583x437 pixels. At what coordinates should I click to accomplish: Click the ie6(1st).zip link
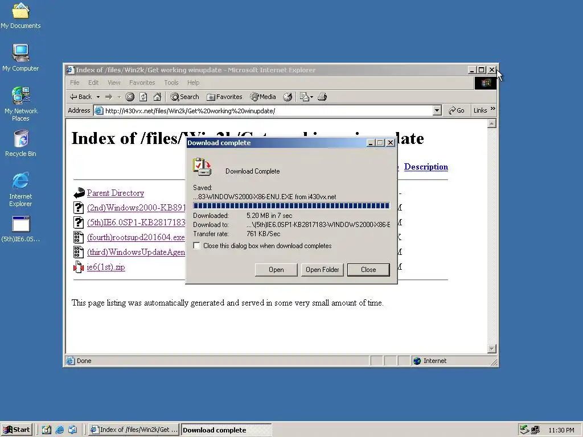106,267
